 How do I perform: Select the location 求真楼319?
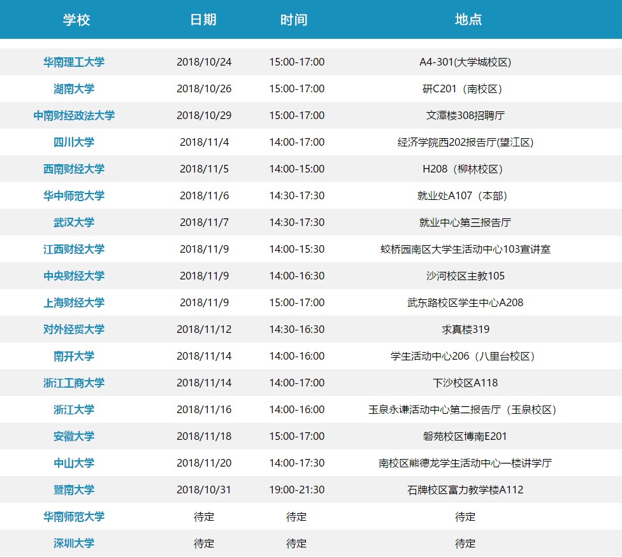point(465,330)
